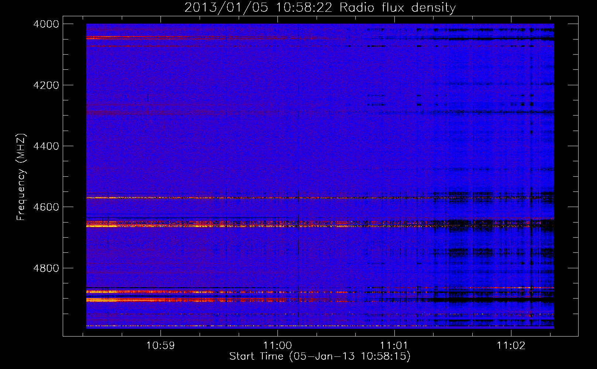Click the 4800 frequency axis label
597x369 pixels.
(46, 268)
